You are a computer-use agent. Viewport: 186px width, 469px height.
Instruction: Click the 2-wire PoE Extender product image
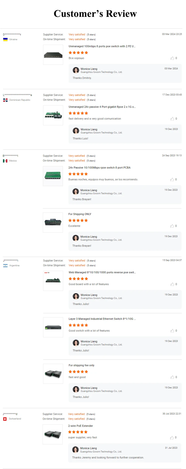(53, 434)
